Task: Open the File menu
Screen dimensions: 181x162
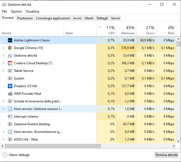Action: 4,11
